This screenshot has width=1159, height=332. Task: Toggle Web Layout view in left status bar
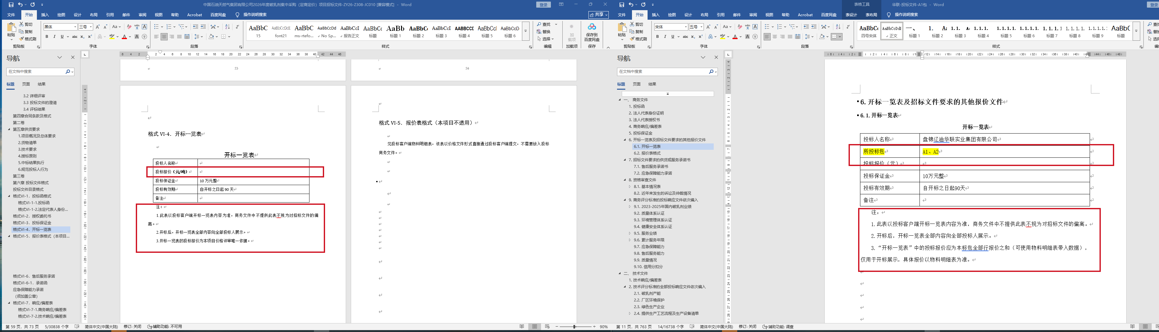tap(547, 327)
